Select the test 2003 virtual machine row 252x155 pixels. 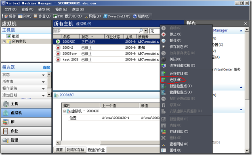pyautogui.click(x=106, y=60)
